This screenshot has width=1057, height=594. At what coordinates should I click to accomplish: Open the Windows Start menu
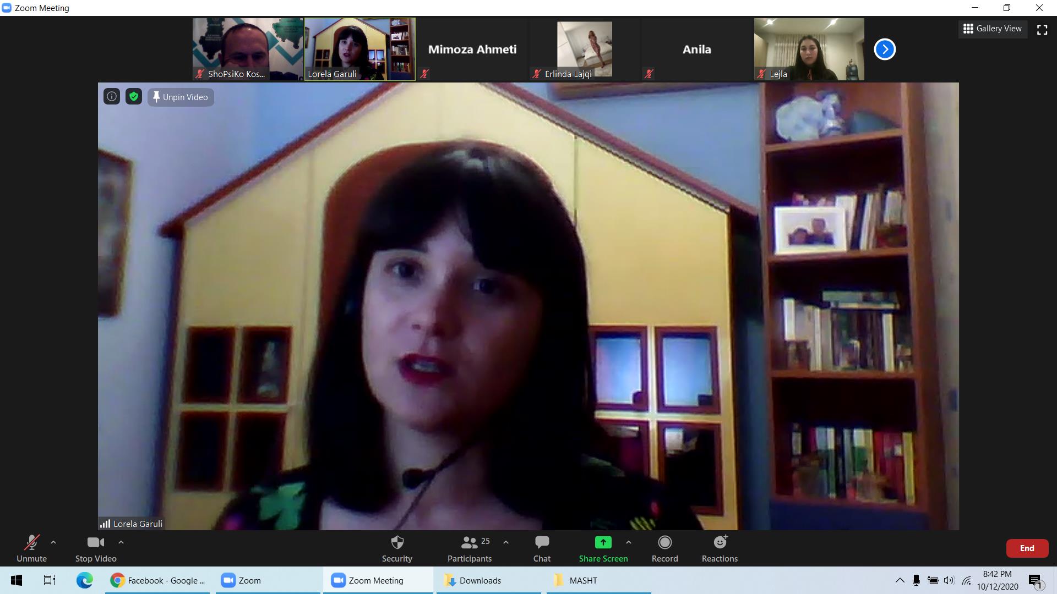pyautogui.click(x=17, y=580)
